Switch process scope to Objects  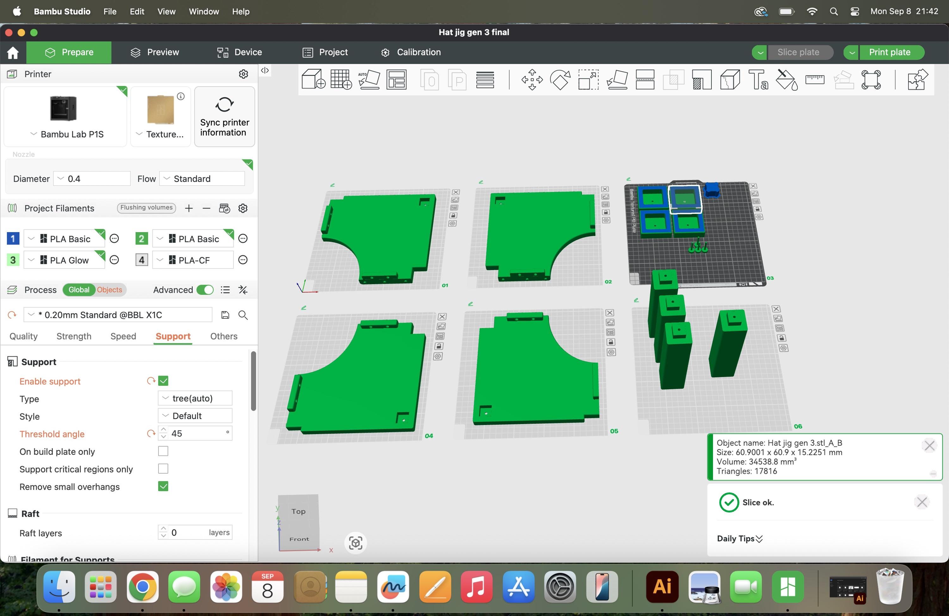[x=109, y=290]
